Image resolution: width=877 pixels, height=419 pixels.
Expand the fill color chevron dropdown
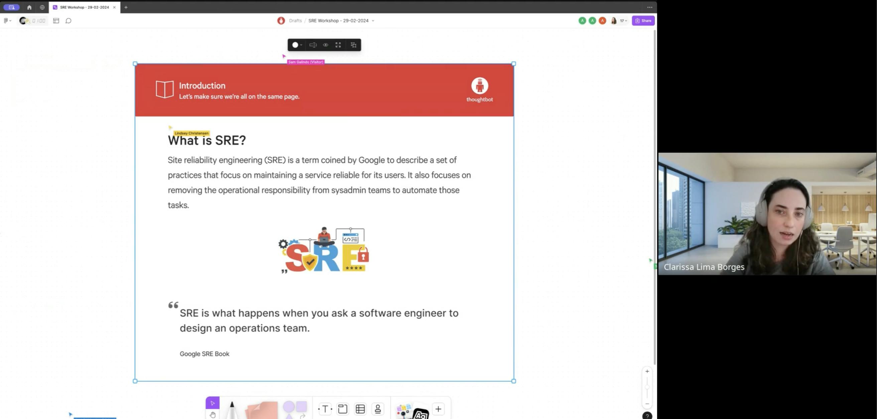[301, 45]
